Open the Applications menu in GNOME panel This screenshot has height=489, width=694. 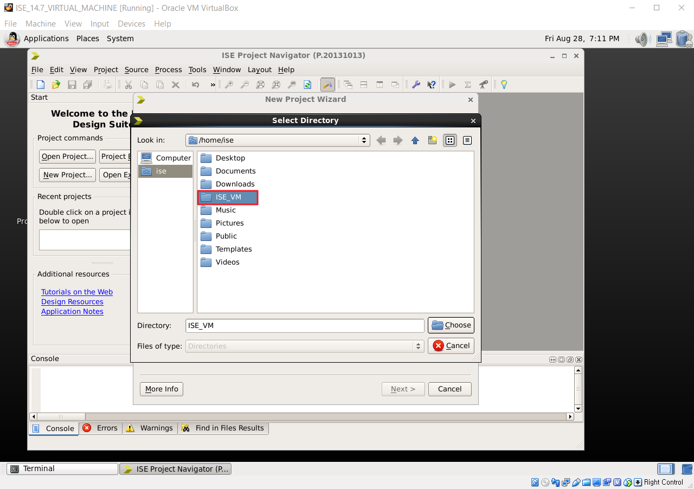pyautogui.click(x=46, y=39)
